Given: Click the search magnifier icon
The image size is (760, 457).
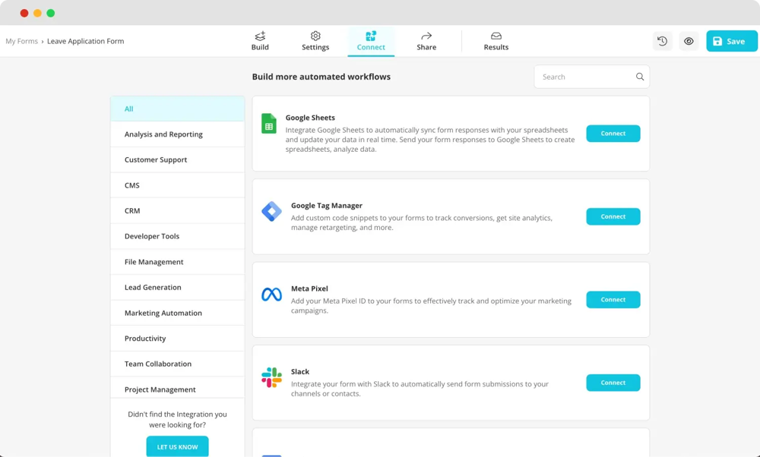Looking at the screenshot, I should [x=639, y=77].
